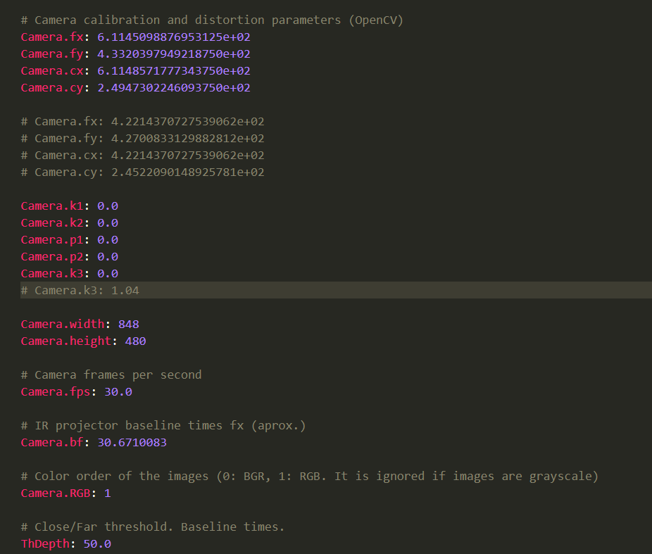
Task: Click the 0.0 value of Camera.p1
Action: pyautogui.click(x=108, y=240)
